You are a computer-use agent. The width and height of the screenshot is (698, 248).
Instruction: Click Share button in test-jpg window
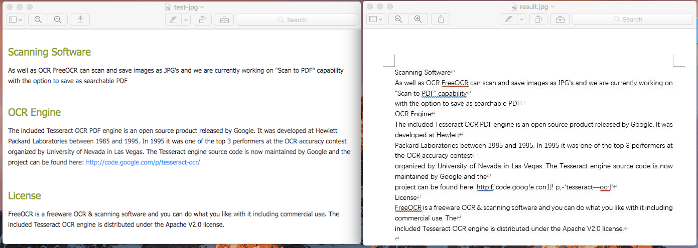(x=80, y=20)
